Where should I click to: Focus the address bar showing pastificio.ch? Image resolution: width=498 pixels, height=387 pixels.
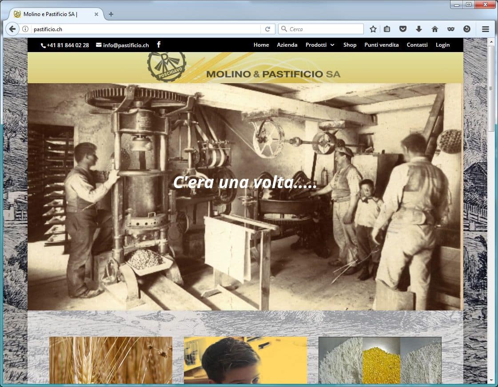(146, 29)
